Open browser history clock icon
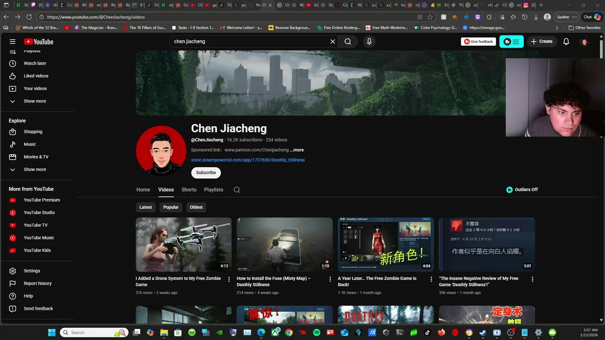The height and width of the screenshot is (340, 605). (525, 17)
